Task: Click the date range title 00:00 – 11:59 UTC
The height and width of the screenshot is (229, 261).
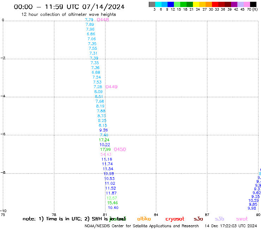Action: [x=69, y=7]
